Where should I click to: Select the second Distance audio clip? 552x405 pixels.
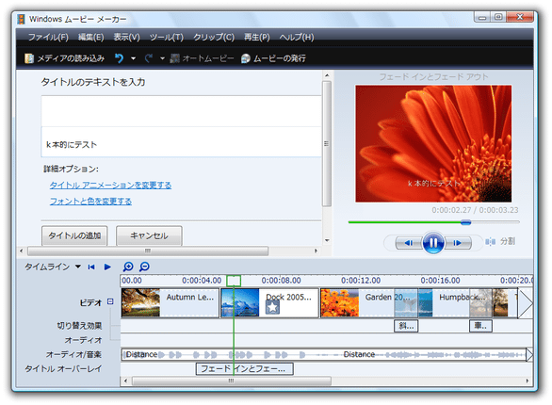pyautogui.click(x=359, y=354)
